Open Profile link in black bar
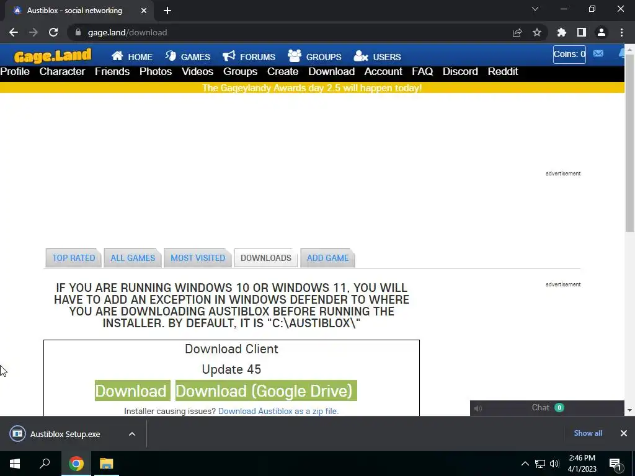 click(15, 72)
